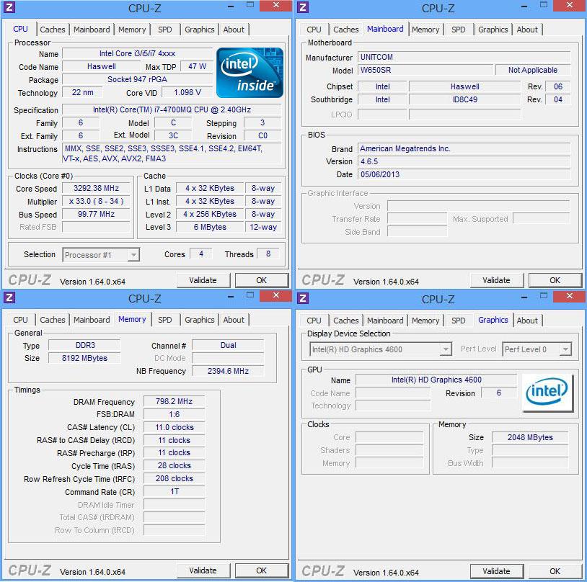This screenshot has height=582, width=587.
Task: Show Mainboard tab in Graphics window
Action: tap(385, 321)
